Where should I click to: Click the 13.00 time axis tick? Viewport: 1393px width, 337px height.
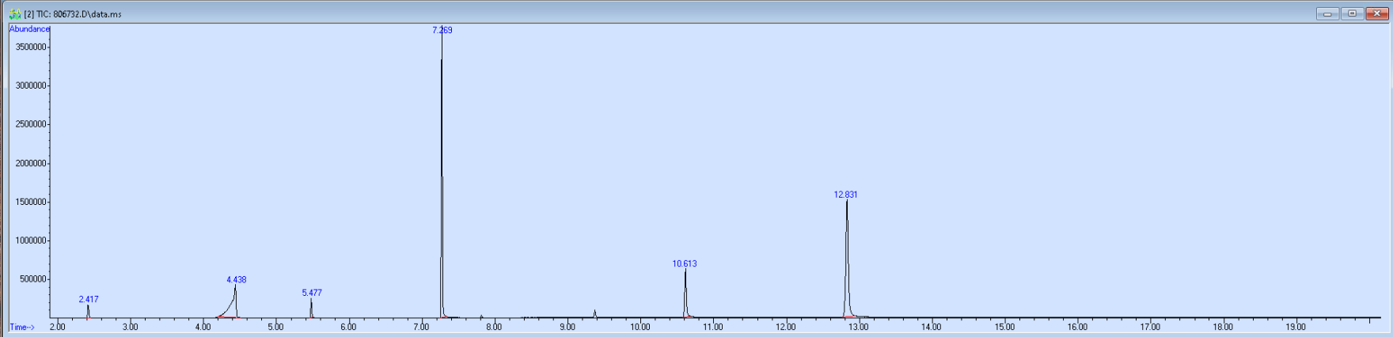(x=859, y=327)
